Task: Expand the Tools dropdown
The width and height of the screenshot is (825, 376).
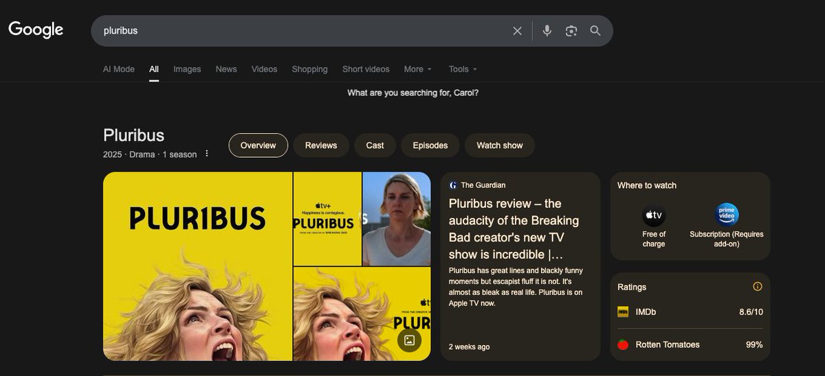Action: (463, 69)
